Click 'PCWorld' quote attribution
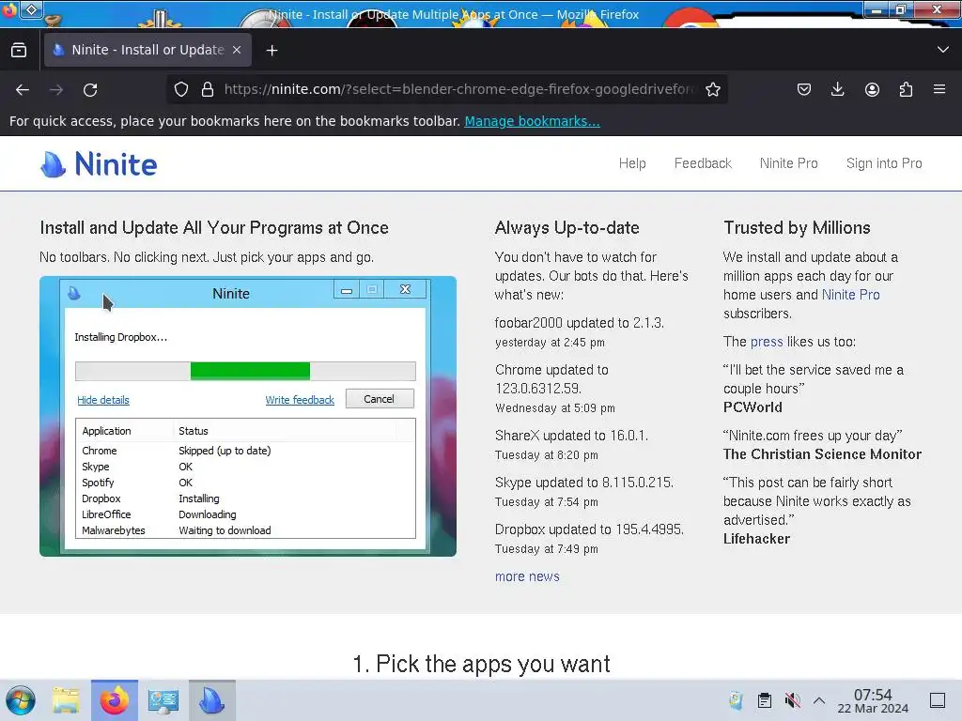The image size is (962, 721). point(753,407)
